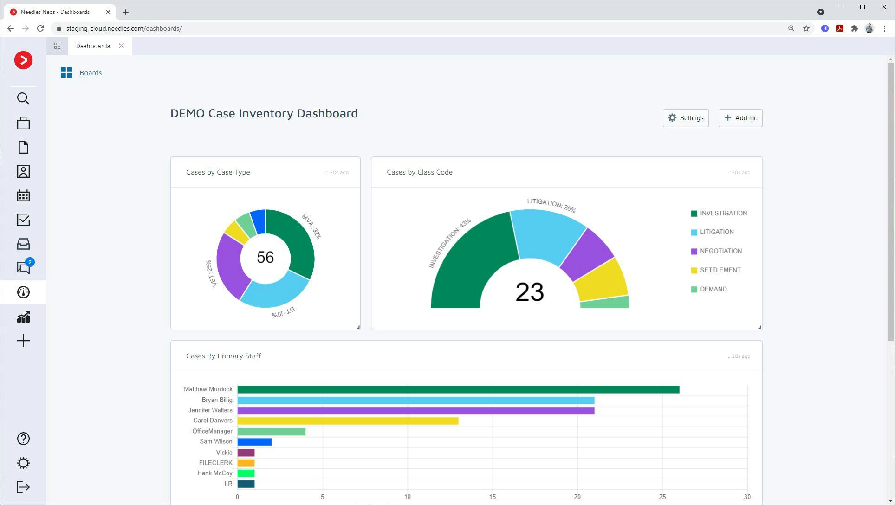Image resolution: width=895 pixels, height=505 pixels.
Task: View contacts using the sidebar icon
Action: pos(23,171)
